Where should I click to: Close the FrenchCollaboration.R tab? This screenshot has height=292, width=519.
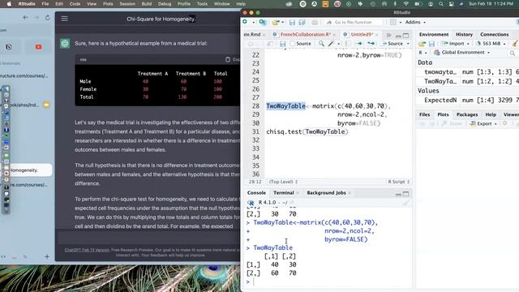[334, 34]
